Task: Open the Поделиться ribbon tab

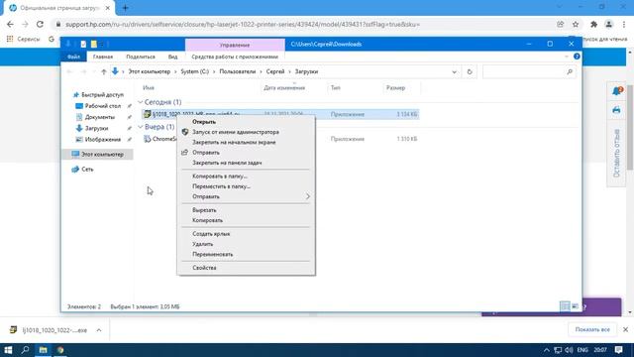Action: pyautogui.click(x=141, y=57)
